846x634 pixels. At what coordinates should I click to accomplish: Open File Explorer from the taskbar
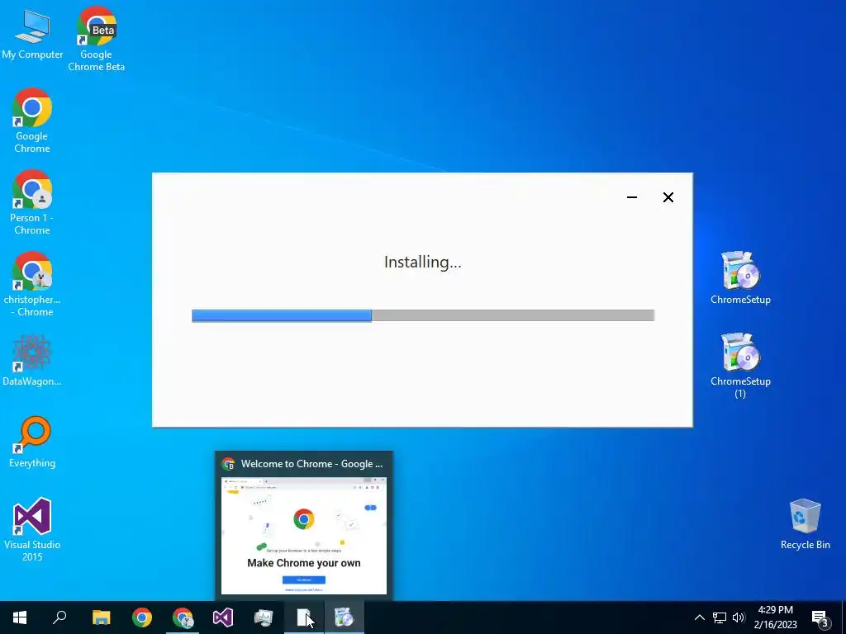pyautogui.click(x=101, y=617)
